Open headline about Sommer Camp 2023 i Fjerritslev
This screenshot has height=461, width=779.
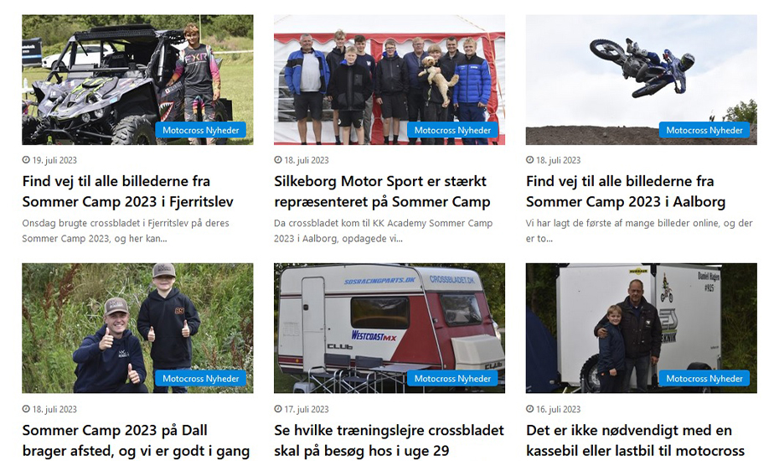(127, 191)
